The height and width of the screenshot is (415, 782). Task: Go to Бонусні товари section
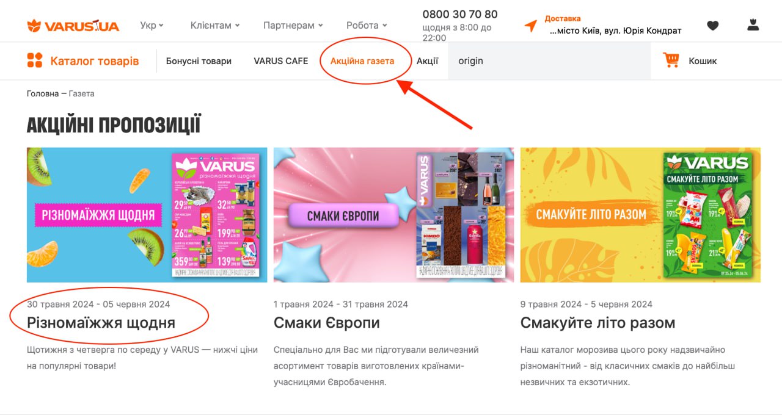point(199,61)
